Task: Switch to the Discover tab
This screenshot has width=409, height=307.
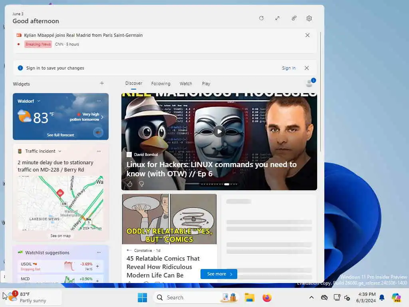Action: click(x=133, y=83)
